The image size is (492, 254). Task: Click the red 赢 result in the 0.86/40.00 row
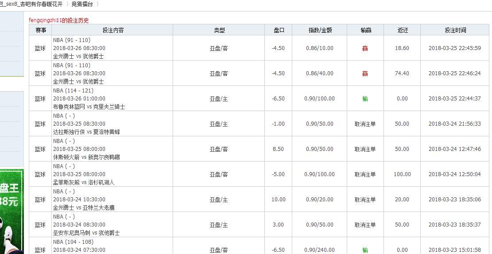point(365,74)
